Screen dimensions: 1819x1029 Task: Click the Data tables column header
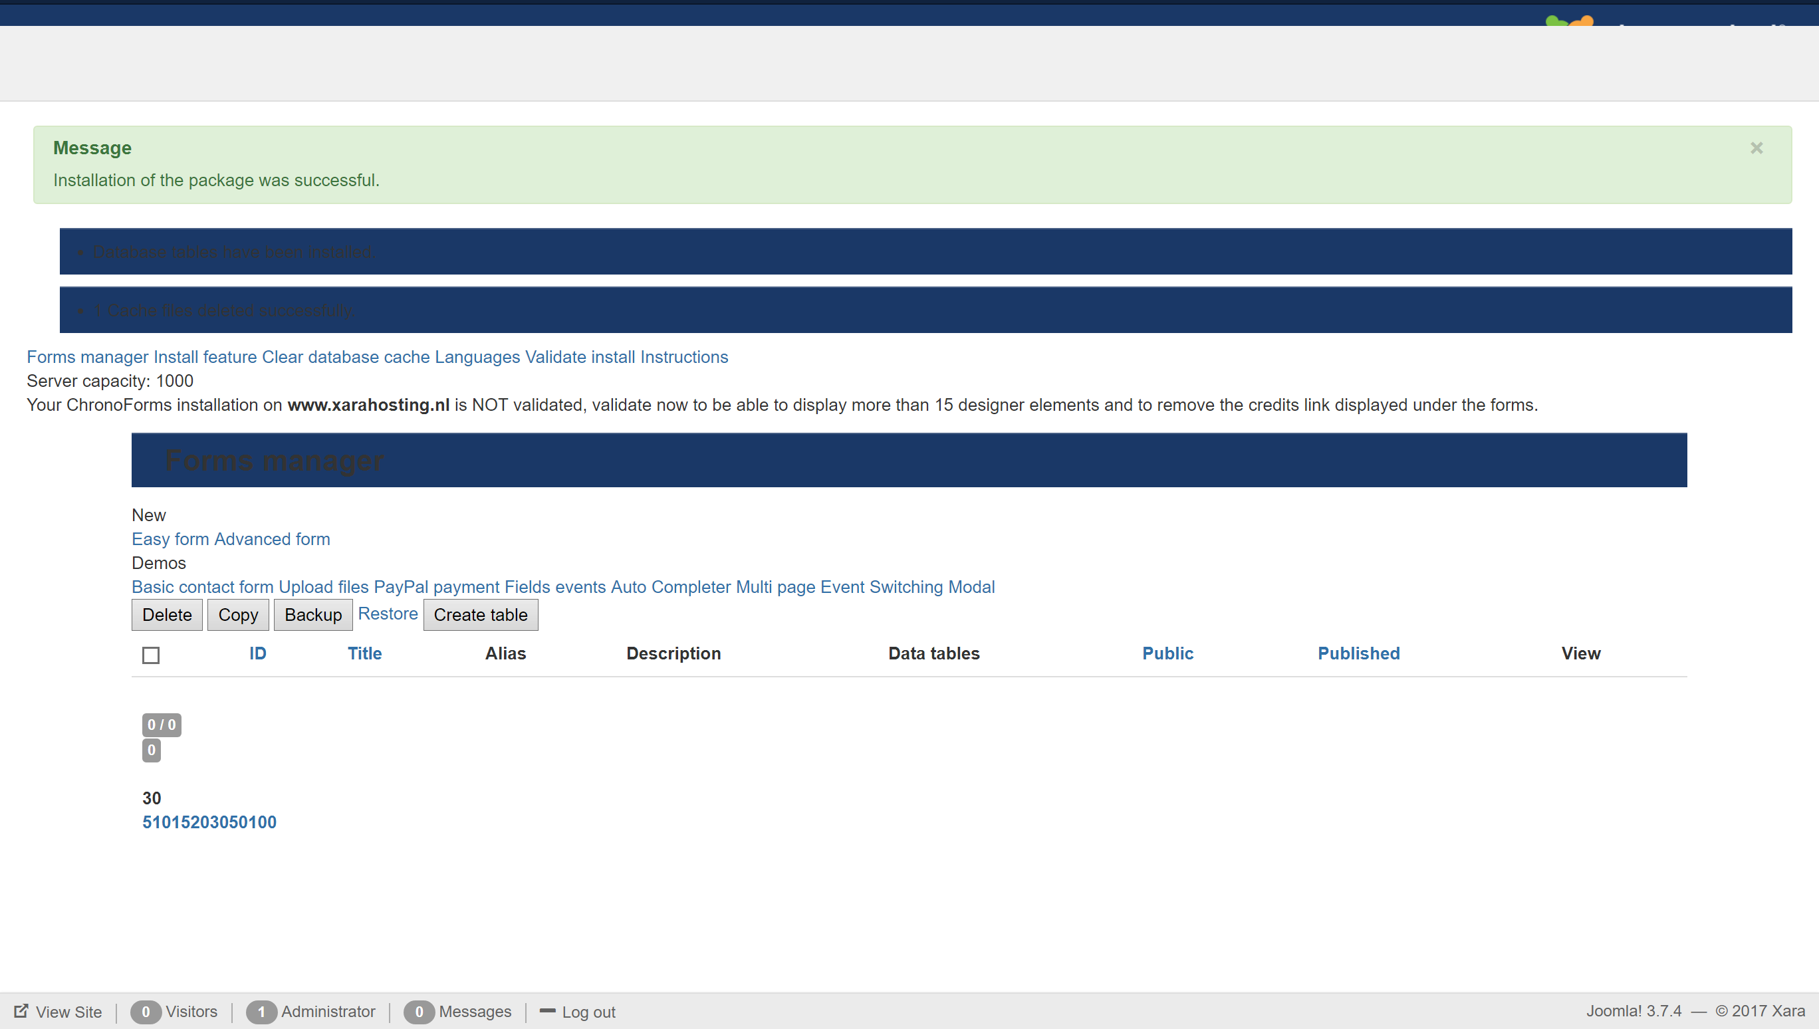933,653
